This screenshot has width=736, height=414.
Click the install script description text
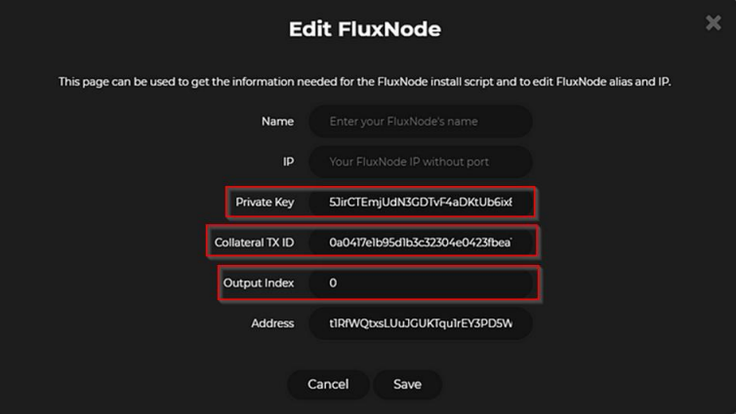[x=365, y=82]
